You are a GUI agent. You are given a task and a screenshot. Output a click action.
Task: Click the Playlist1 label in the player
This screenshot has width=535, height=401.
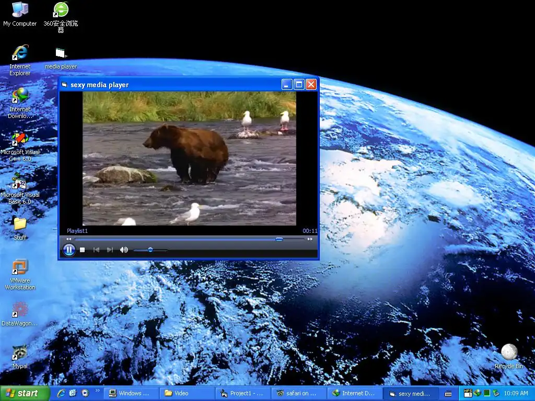pyautogui.click(x=77, y=231)
